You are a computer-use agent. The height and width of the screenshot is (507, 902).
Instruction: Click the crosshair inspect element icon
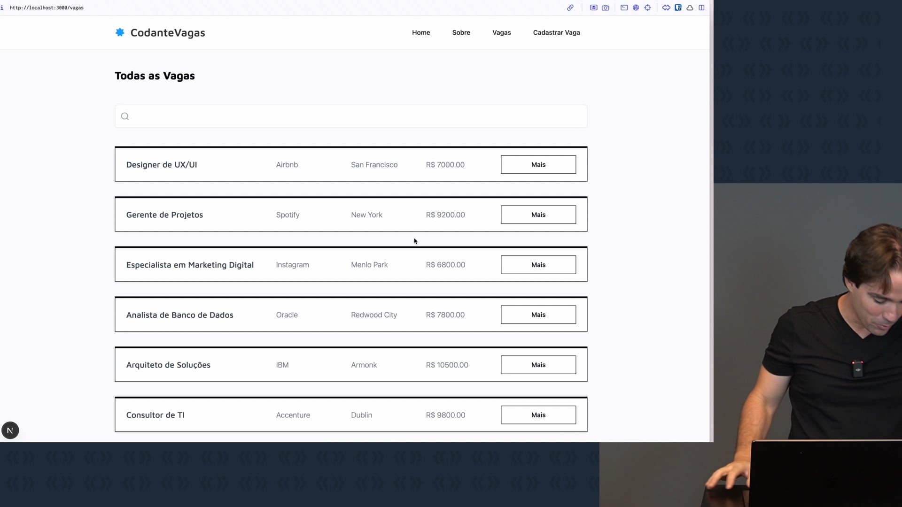pos(647,8)
